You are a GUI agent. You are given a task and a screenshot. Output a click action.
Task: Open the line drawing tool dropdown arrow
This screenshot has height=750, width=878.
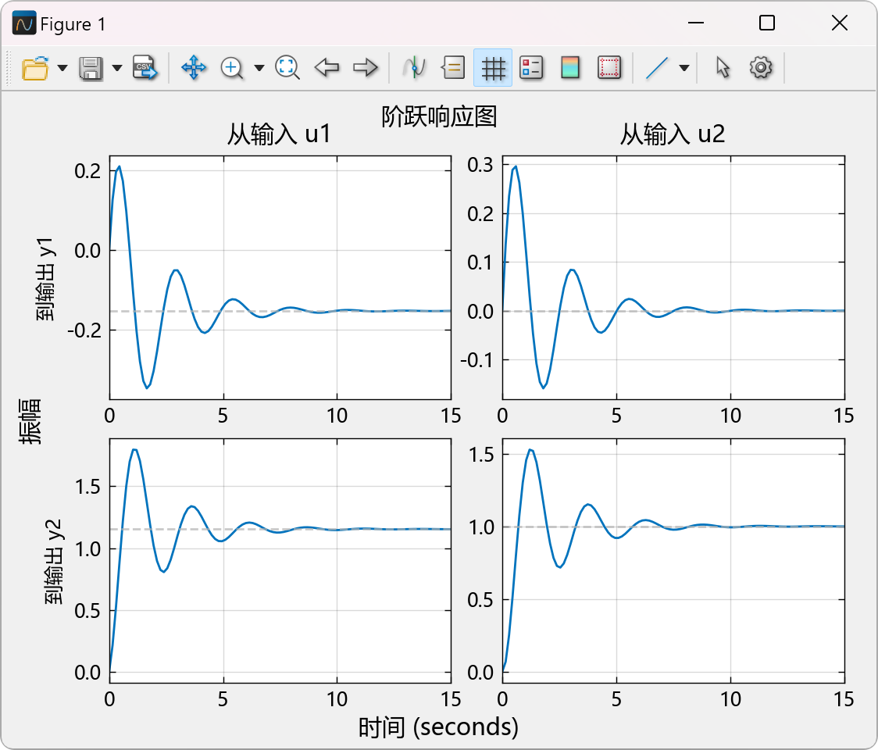[x=684, y=68]
